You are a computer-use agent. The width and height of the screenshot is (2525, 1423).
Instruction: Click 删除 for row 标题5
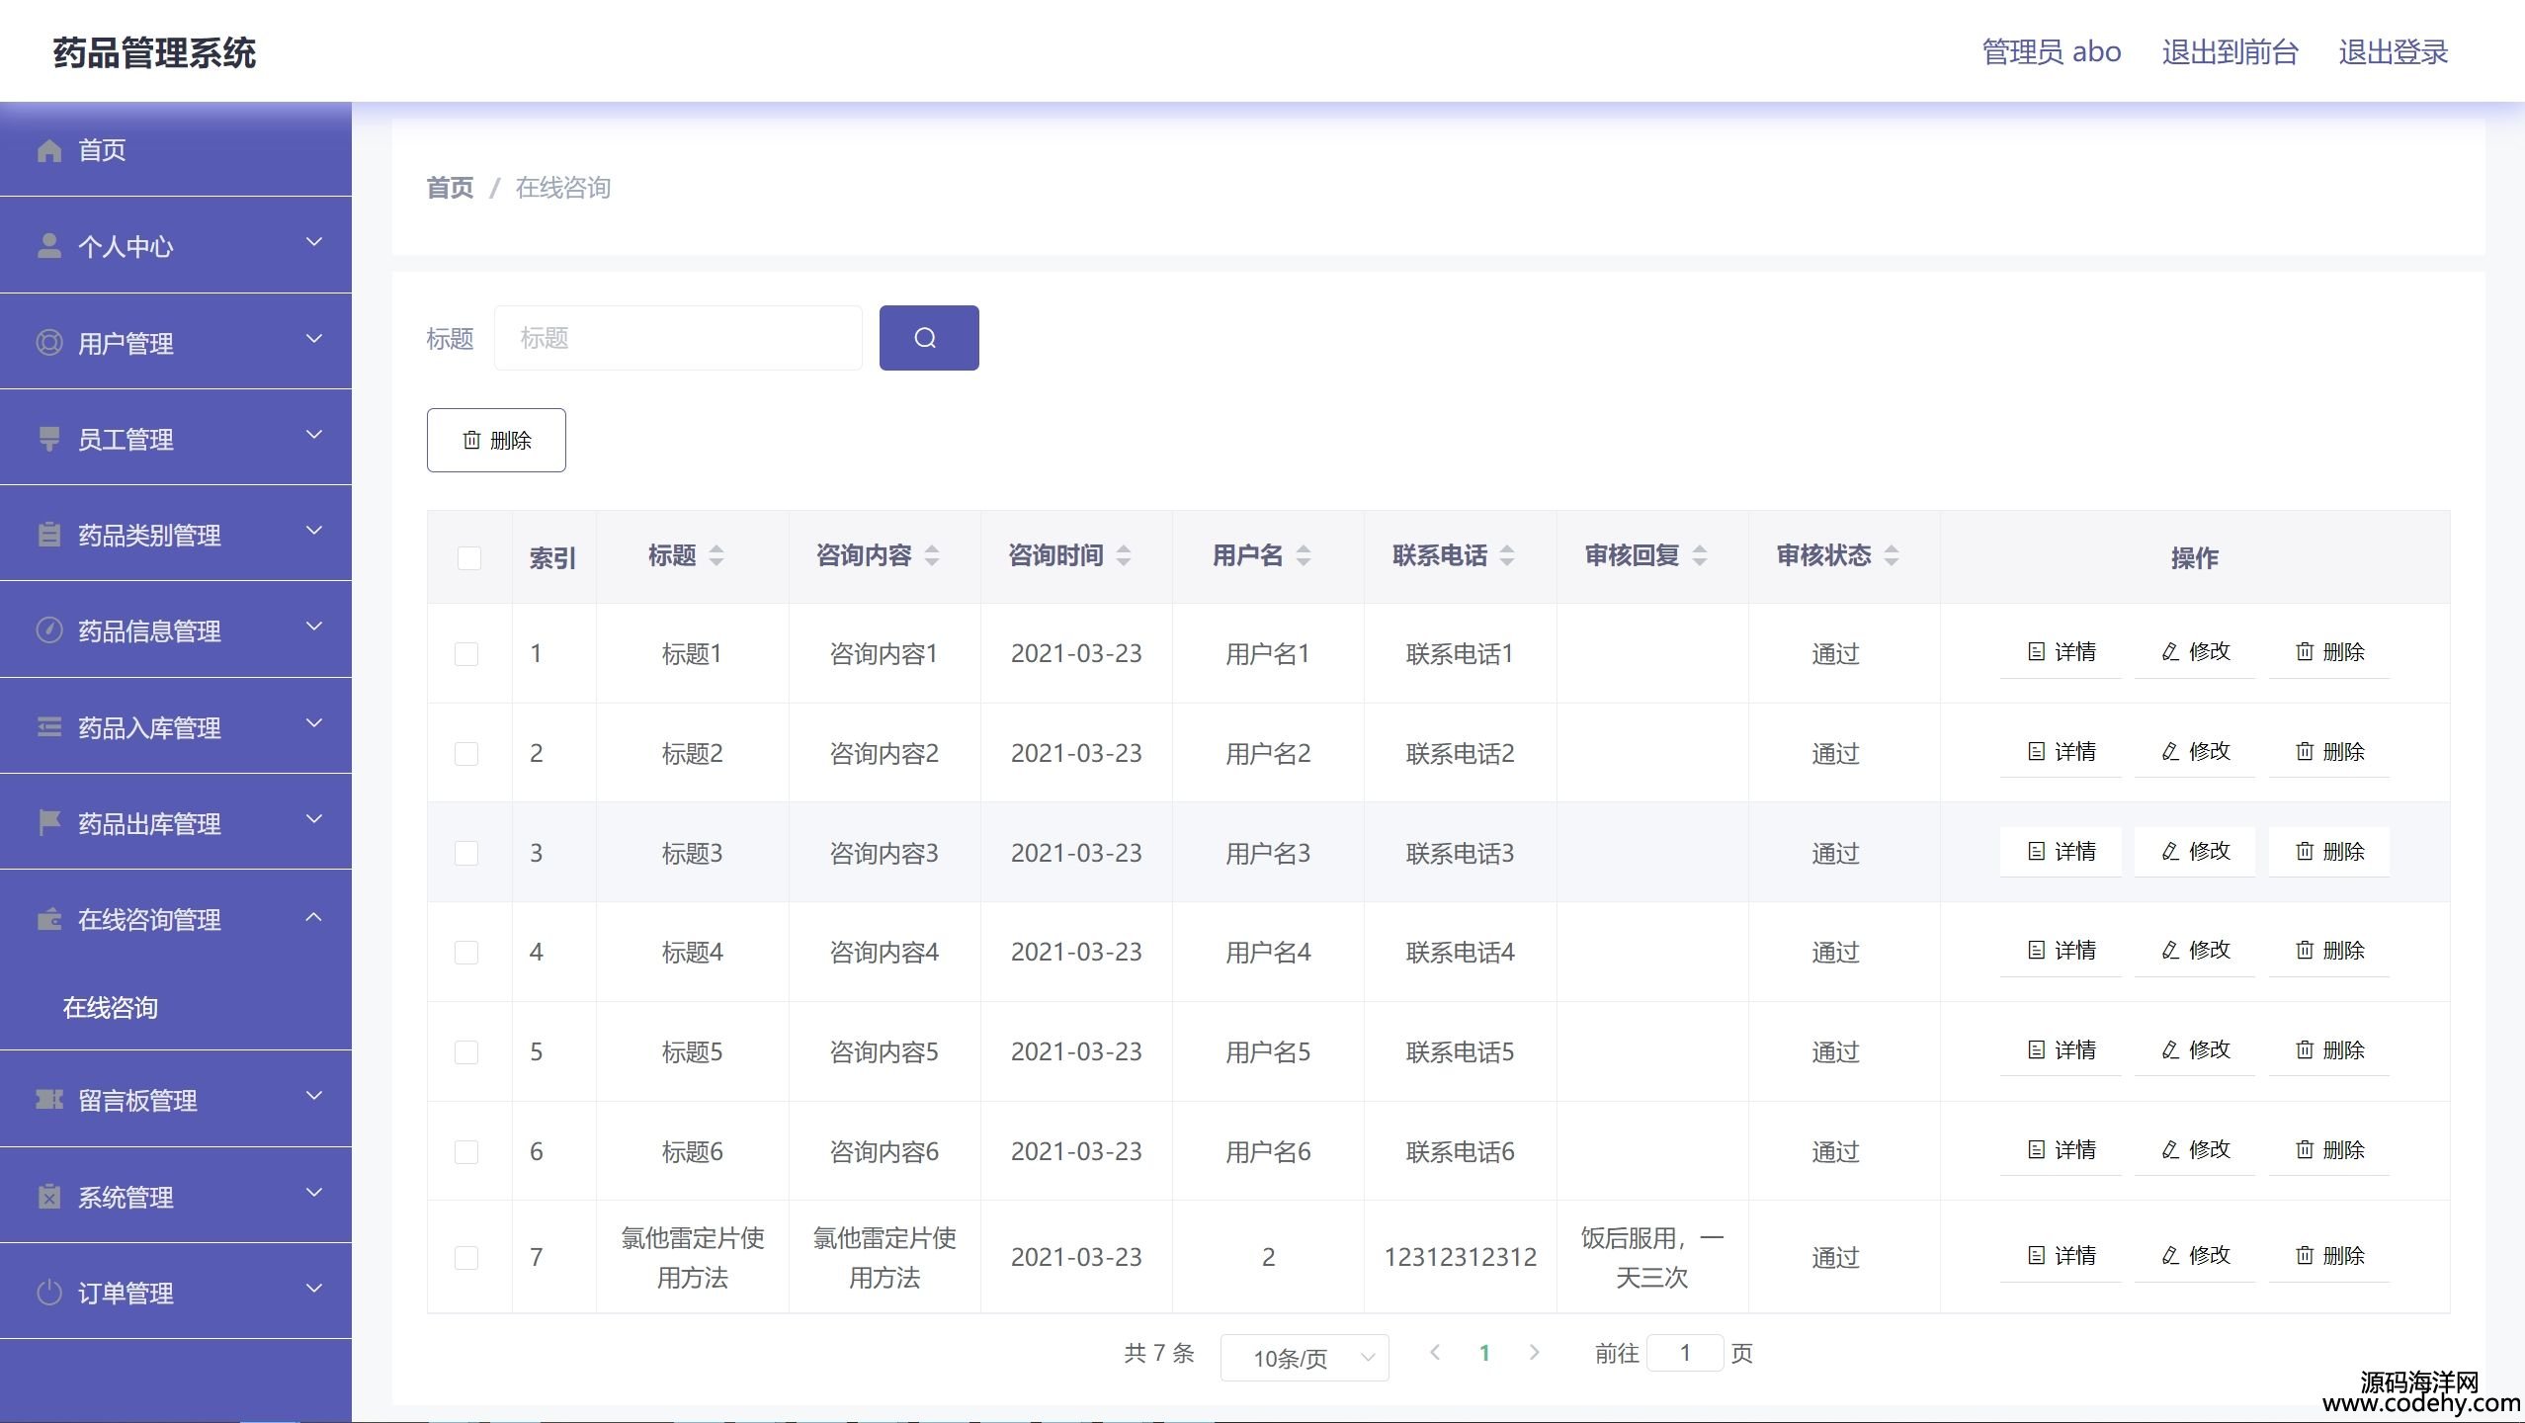click(x=2329, y=1050)
